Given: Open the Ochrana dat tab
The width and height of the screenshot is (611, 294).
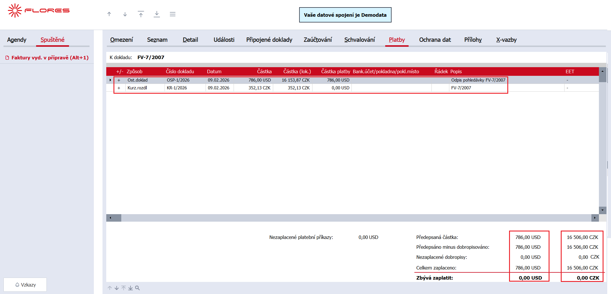Looking at the screenshot, I should pos(435,40).
